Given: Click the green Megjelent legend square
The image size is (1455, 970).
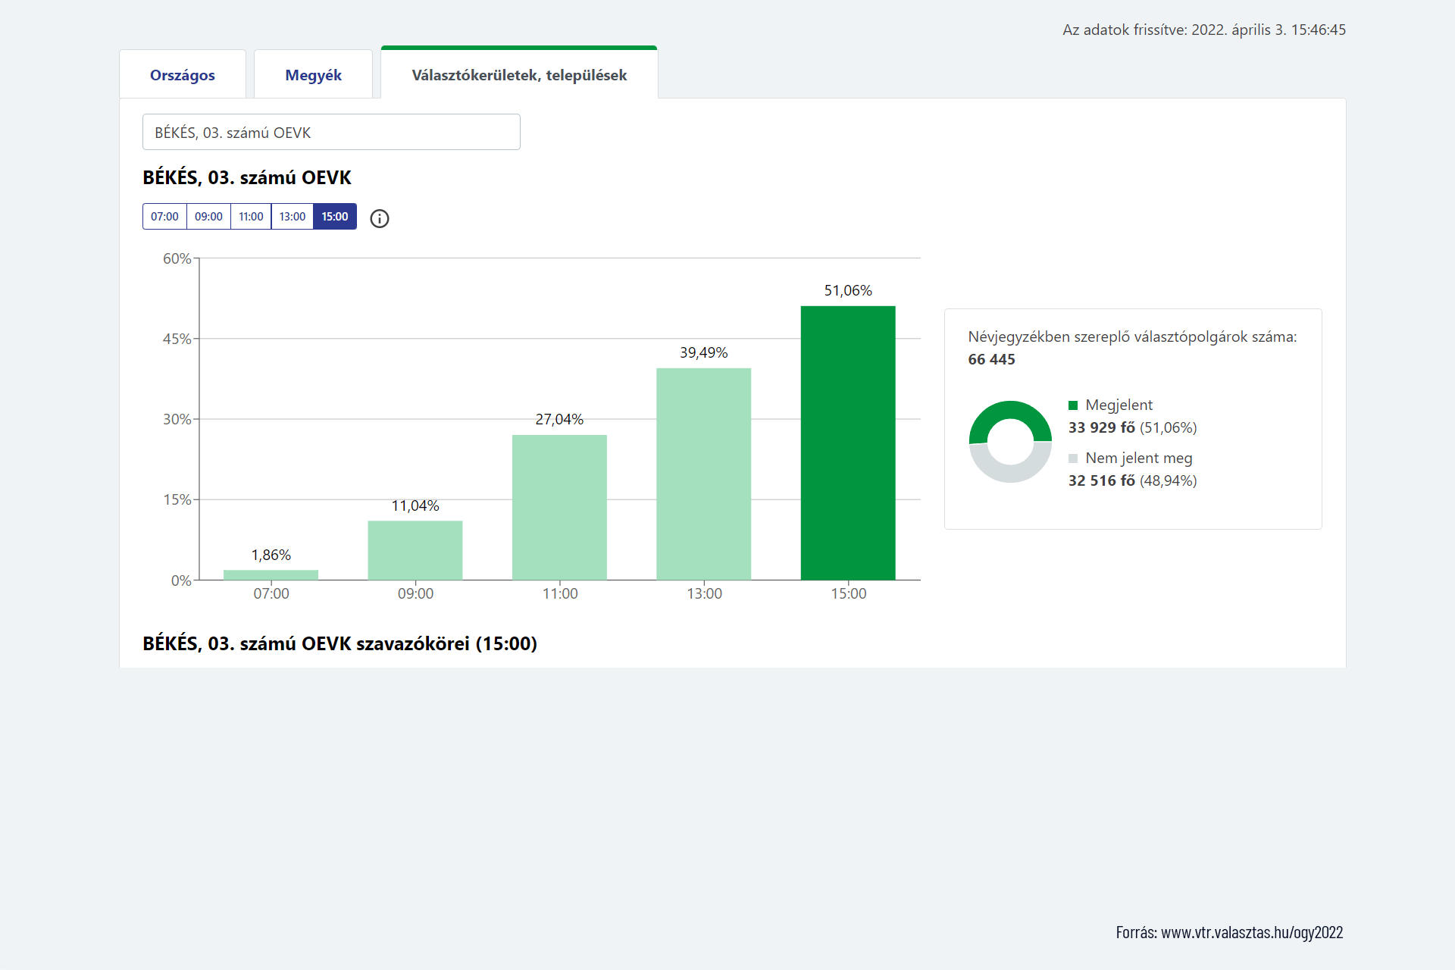Looking at the screenshot, I should [x=1073, y=405].
